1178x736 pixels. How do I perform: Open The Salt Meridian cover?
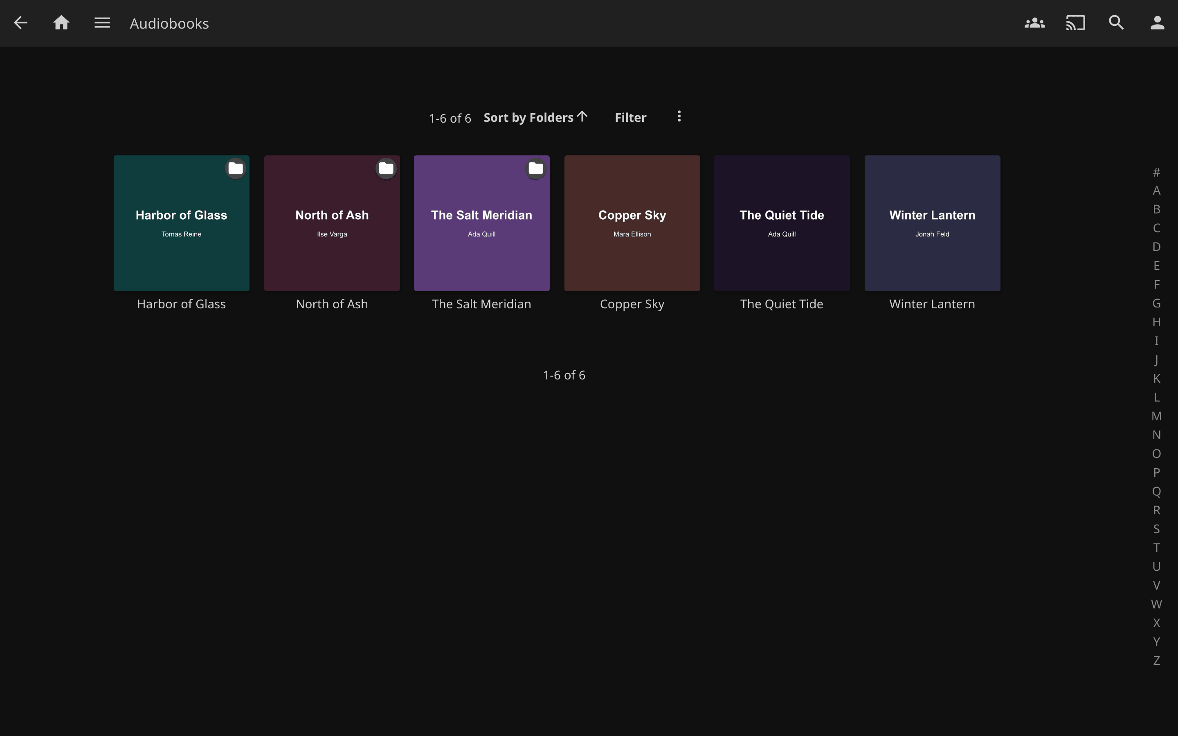click(482, 223)
